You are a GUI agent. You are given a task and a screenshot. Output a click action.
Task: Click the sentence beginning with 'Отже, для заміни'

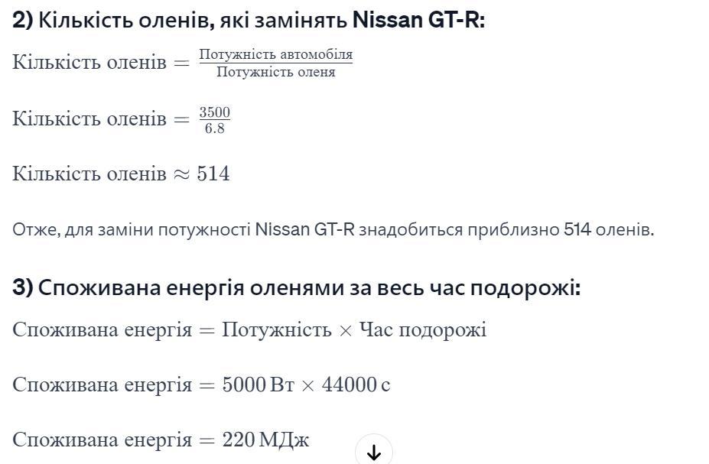[x=333, y=230]
